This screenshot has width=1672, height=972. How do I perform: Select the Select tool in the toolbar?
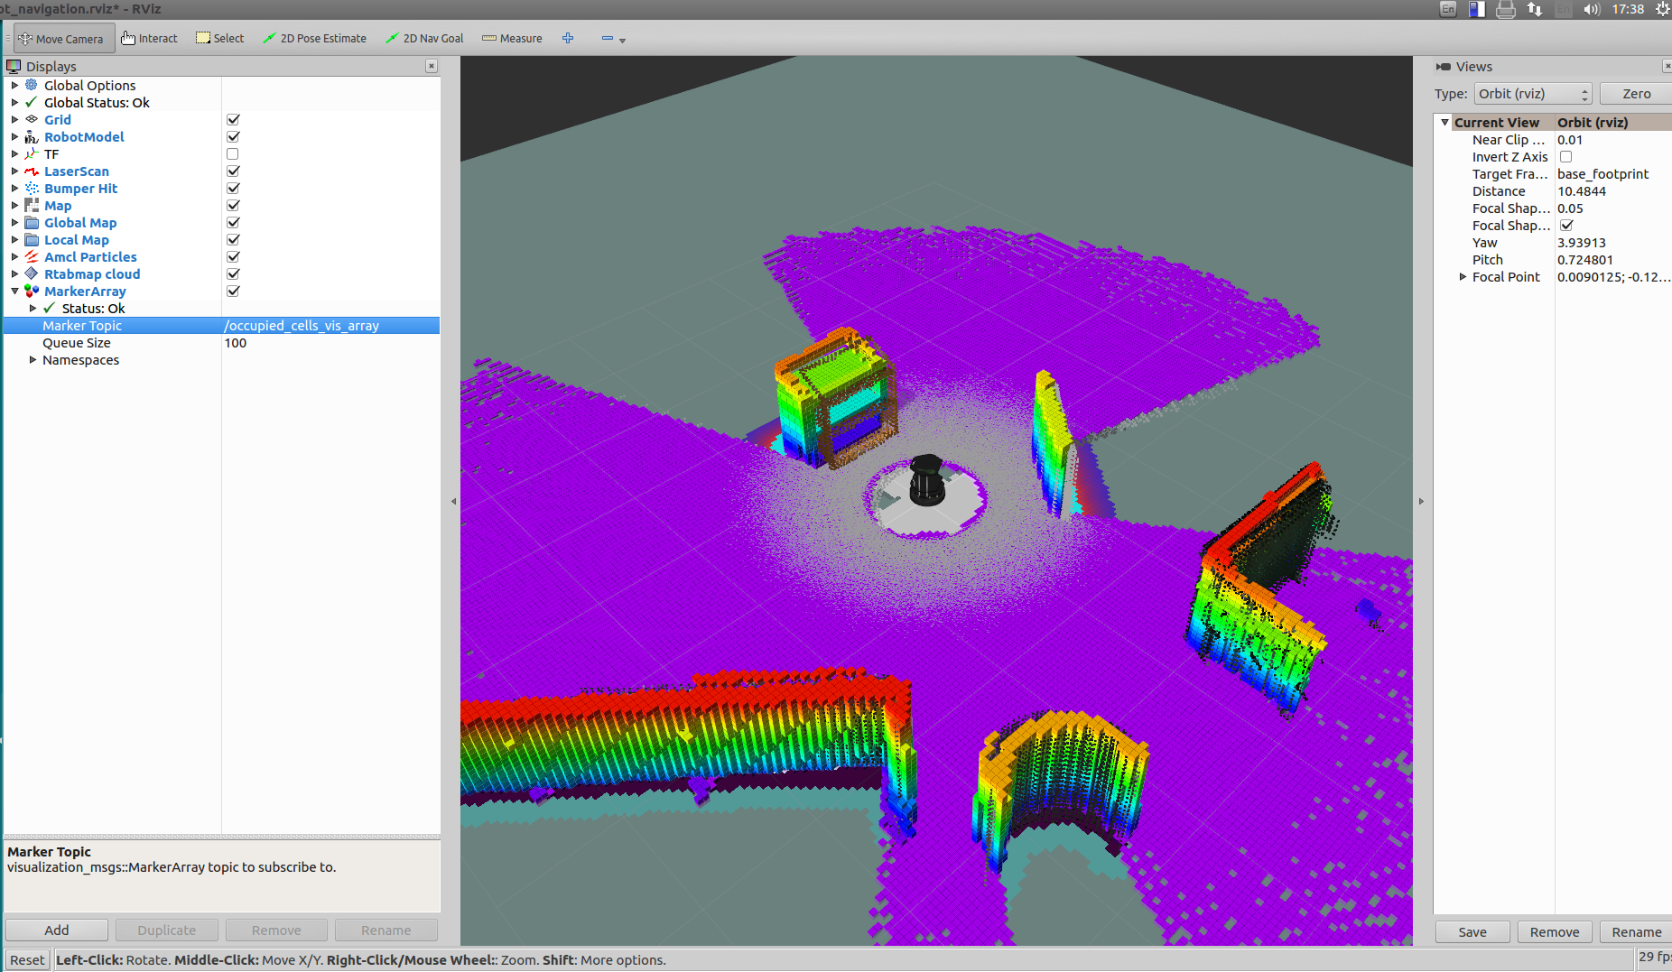pos(219,38)
